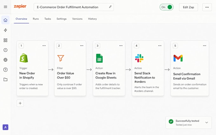
Task: Switch to the Runs tab
Action: pyautogui.click(x=36, y=19)
